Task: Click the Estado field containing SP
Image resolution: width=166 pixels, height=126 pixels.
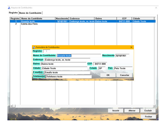Action: pos(102,68)
